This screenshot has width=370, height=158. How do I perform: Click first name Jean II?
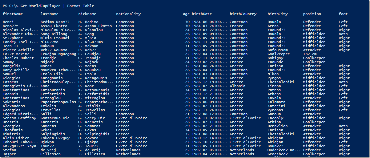click(x=10, y=46)
